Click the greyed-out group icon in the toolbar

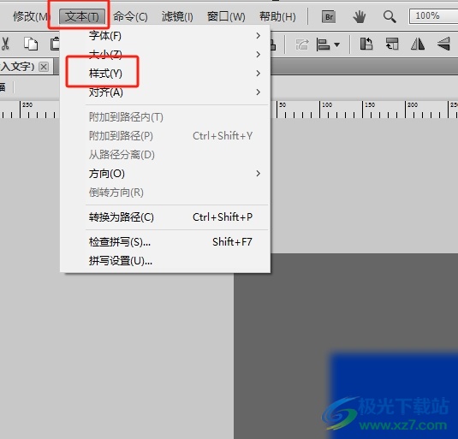pyautogui.click(x=302, y=44)
